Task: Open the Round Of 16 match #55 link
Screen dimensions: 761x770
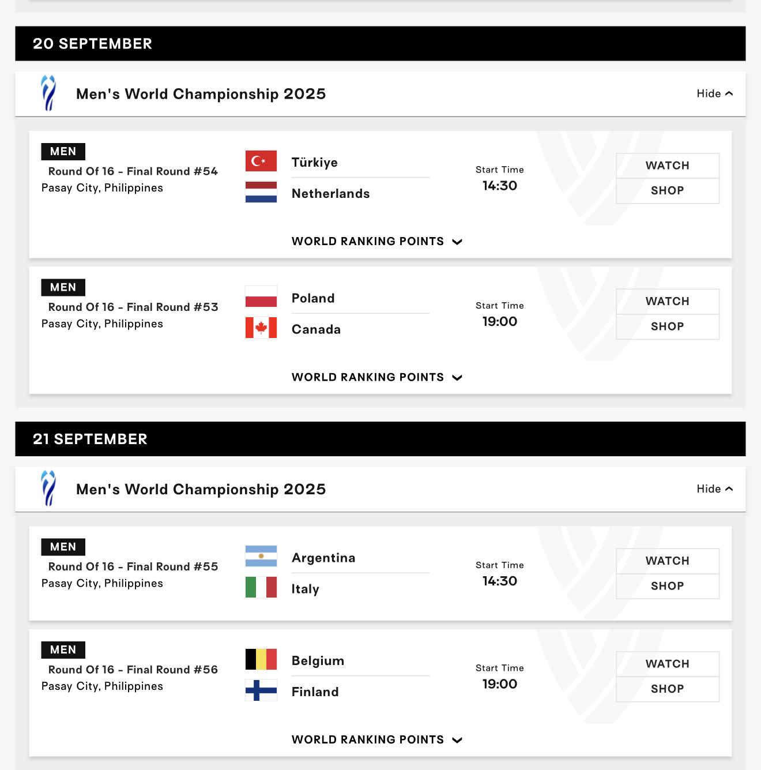Action: click(x=133, y=566)
